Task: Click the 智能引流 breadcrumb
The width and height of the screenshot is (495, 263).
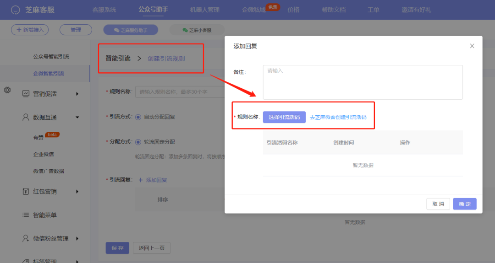Action: click(x=118, y=58)
